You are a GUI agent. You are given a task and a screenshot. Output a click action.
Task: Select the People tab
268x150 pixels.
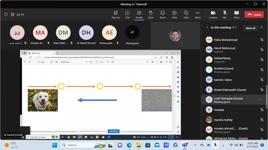point(139,15)
